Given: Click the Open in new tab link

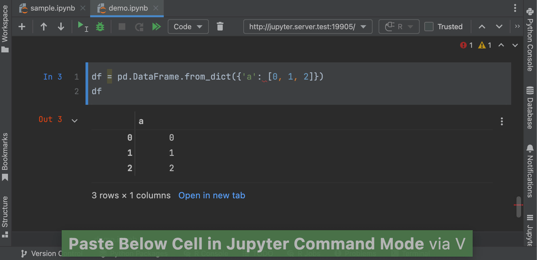Looking at the screenshot, I should tap(211, 195).
